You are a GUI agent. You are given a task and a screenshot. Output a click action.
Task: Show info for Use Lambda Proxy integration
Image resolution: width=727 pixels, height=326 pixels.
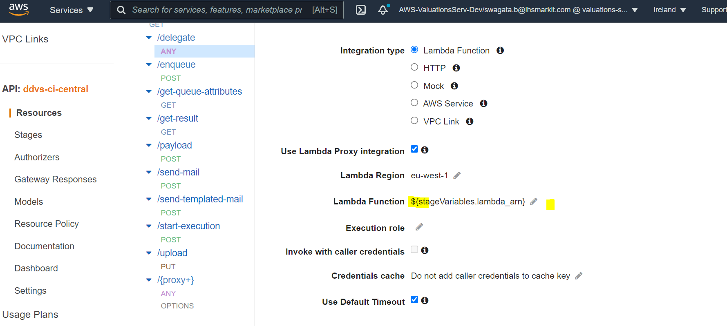click(425, 150)
